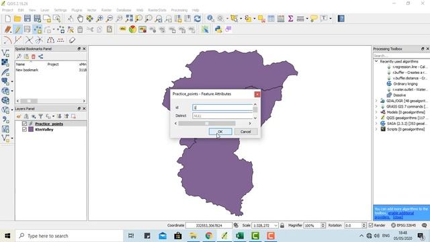This screenshot has width=430, height=242.
Task: Expand the Models group in toolbox
Action: [376, 112]
